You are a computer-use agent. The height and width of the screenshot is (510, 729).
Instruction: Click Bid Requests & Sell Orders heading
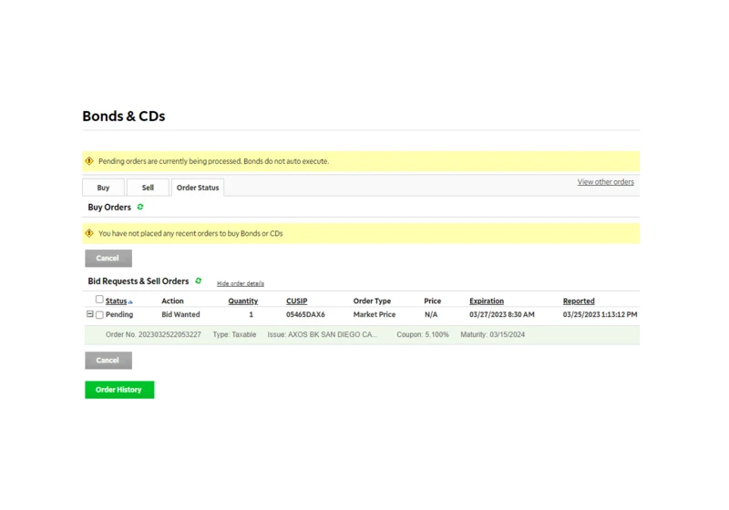[139, 281]
